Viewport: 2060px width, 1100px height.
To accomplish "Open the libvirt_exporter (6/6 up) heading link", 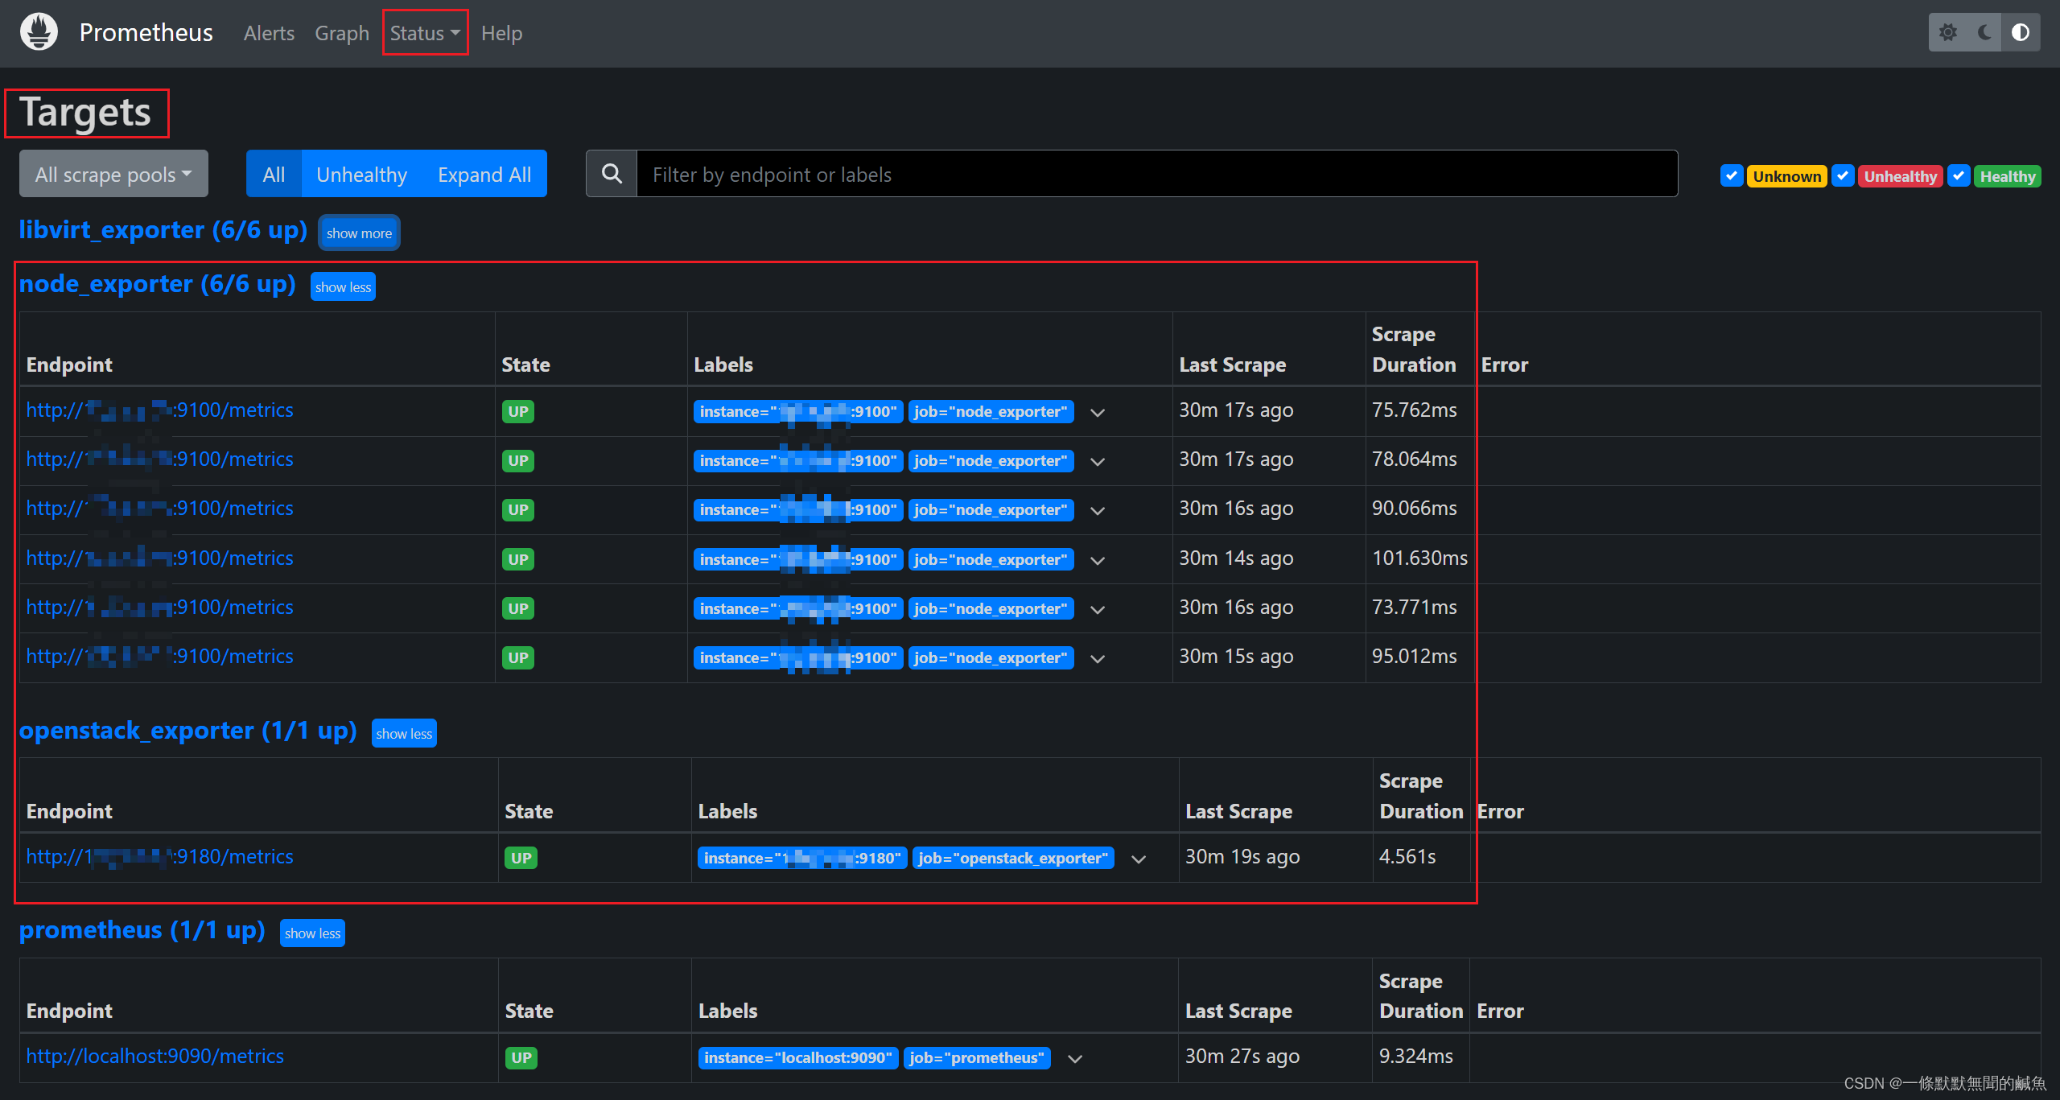I will (x=163, y=229).
